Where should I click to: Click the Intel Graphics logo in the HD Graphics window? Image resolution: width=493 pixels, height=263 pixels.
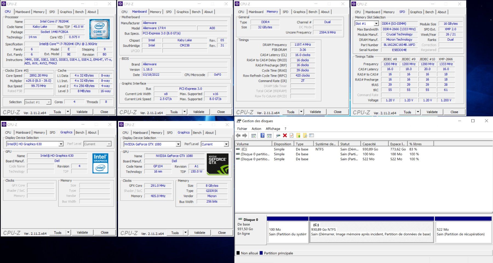[100, 163]
